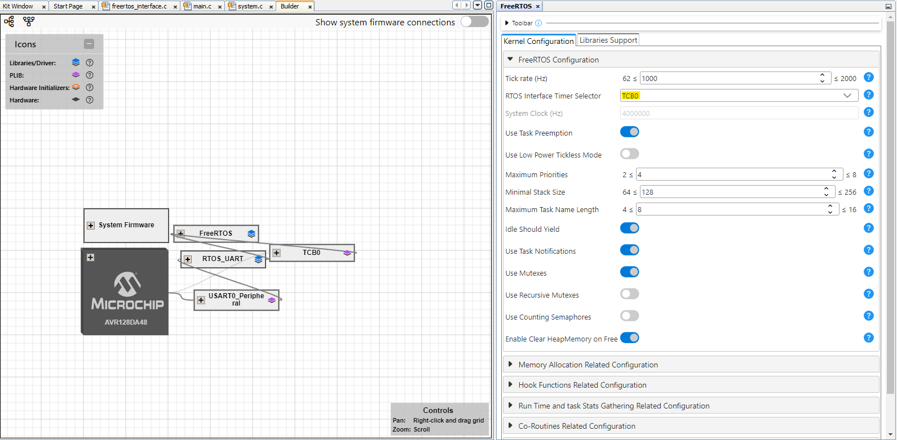Expand the RTOS_UART node
This screenshot has width=897, height=440.
coord(188,259)
